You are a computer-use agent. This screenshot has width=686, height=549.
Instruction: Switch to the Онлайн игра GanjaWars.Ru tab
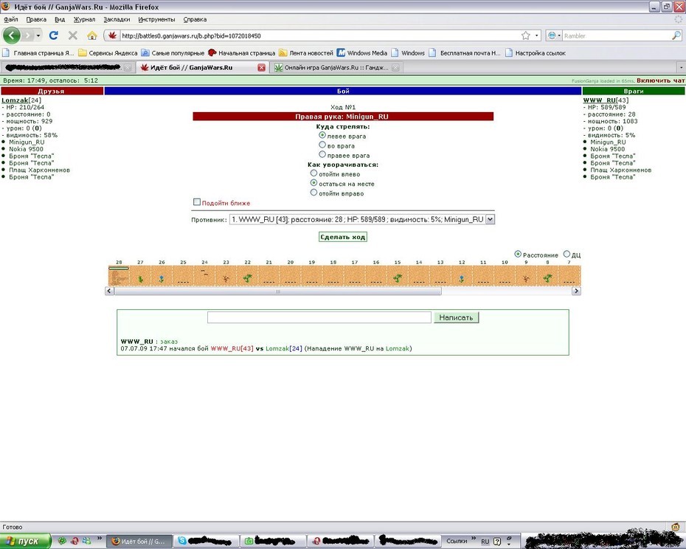(x=336, y=67)
